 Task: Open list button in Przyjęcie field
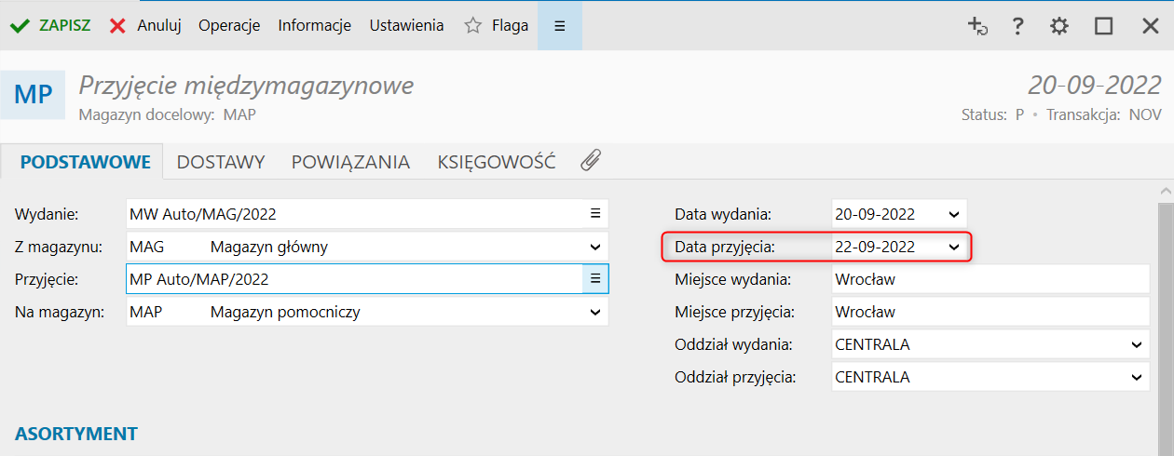pos(595,278)
